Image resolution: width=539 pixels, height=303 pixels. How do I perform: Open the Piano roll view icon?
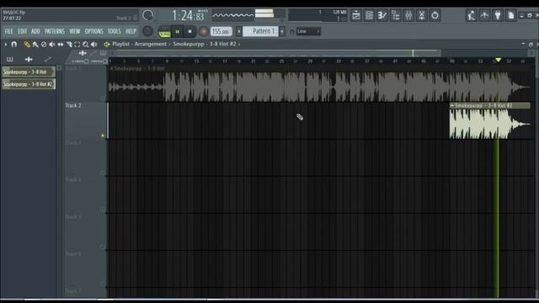[382, 15]
